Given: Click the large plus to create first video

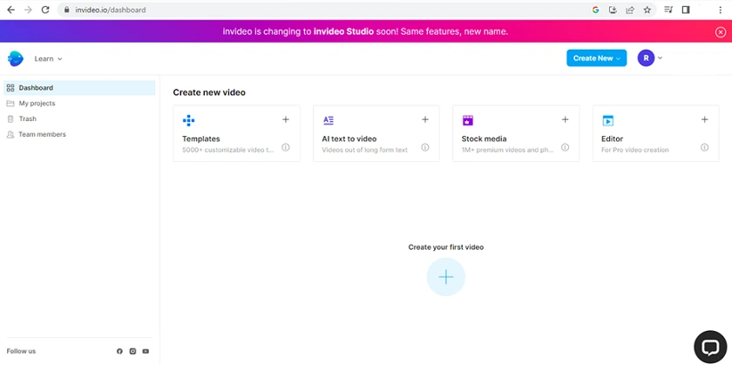Looking at the screenshot, I should coord(446,277).
